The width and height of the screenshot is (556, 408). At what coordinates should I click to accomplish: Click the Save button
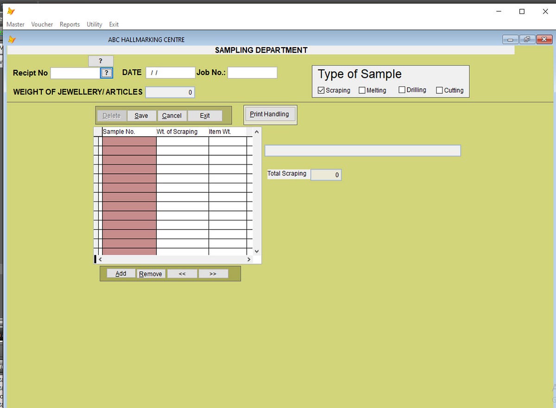pos(141,115)
